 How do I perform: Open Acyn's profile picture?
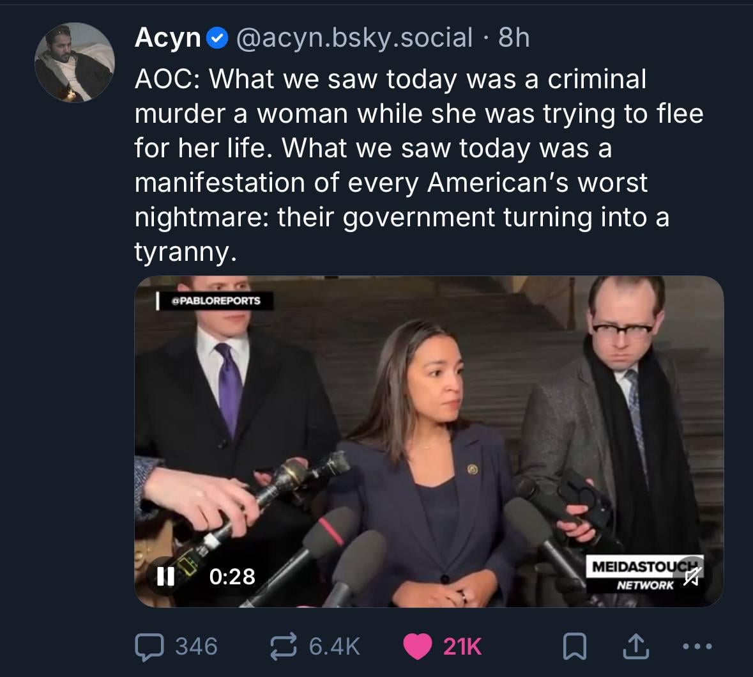74,63
